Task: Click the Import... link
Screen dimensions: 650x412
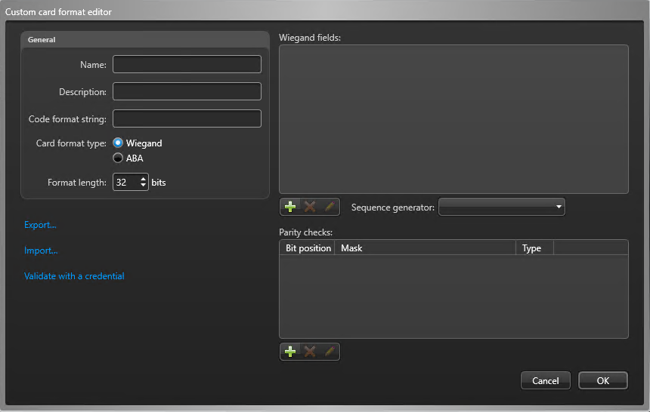Action: click(41, 251)
